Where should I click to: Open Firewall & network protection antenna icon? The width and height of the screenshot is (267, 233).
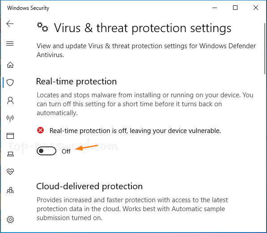tap(10, 118)
